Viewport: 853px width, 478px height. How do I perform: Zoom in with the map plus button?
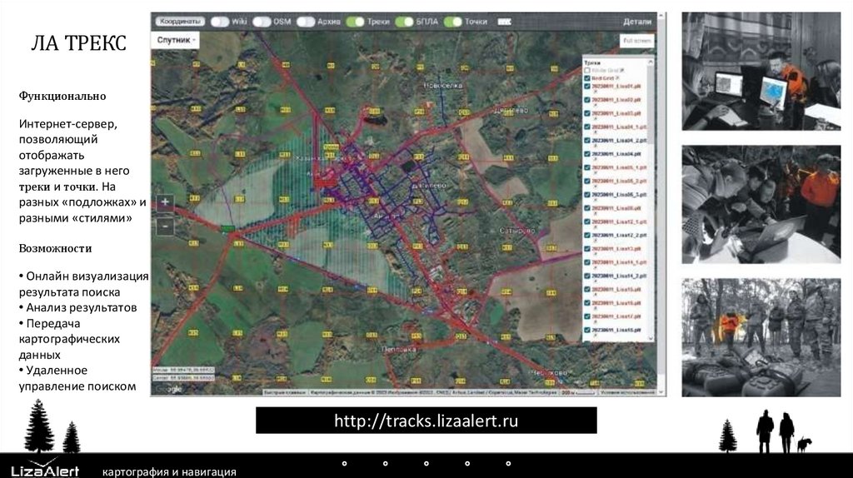point(165,202)
